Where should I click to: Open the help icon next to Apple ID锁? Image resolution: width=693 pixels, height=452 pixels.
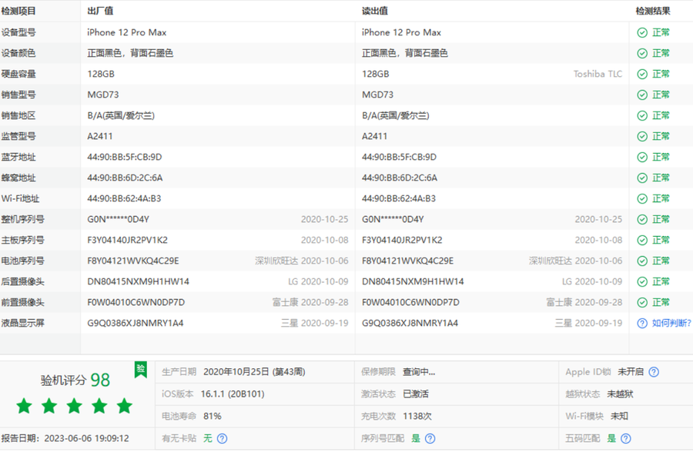point(654,372)
